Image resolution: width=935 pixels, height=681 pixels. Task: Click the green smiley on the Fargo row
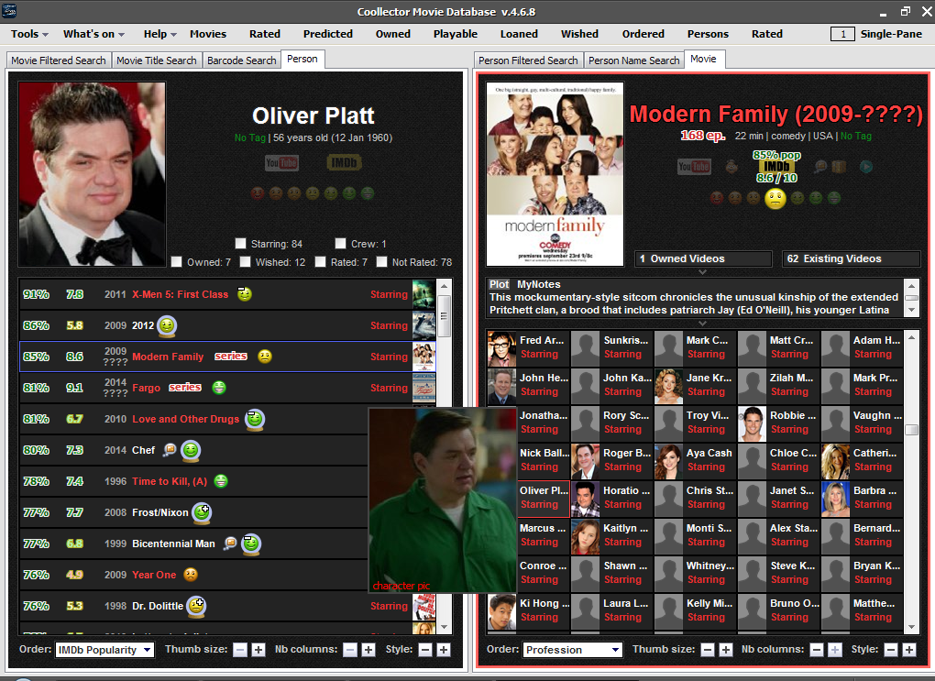pyautogui.click(x=219, y=388)
